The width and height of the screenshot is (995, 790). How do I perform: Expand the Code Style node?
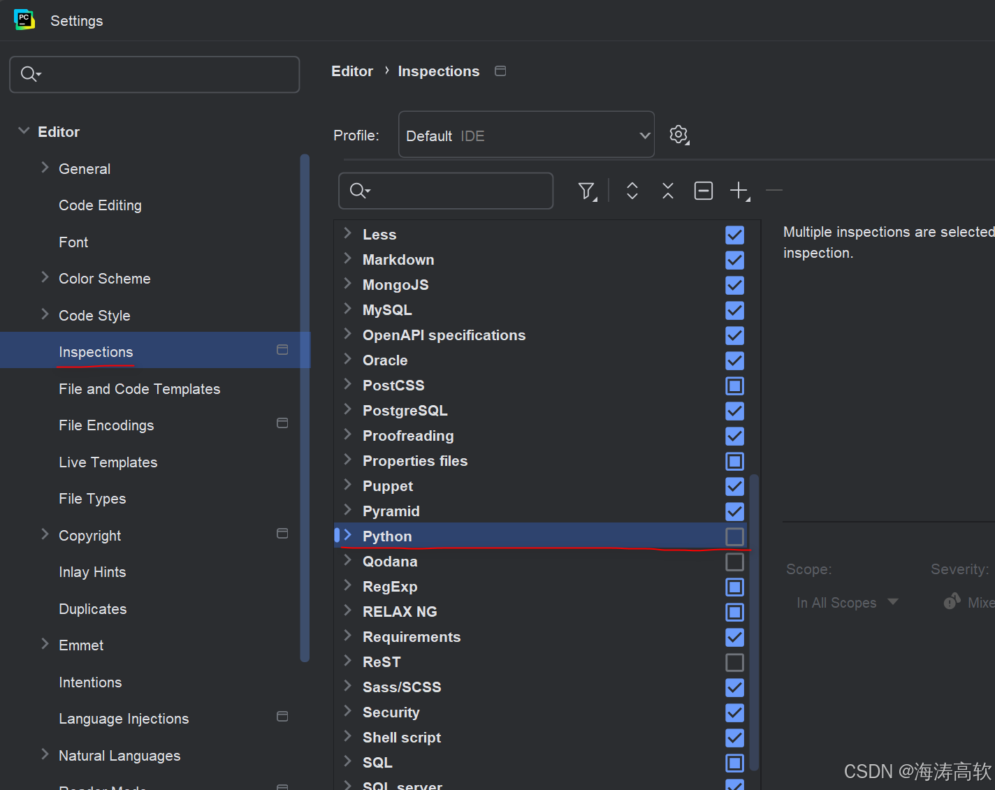click(x=45, y=314)
